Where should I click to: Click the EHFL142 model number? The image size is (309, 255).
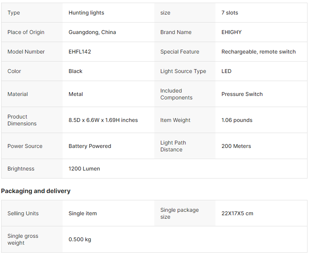click(80, 52)
